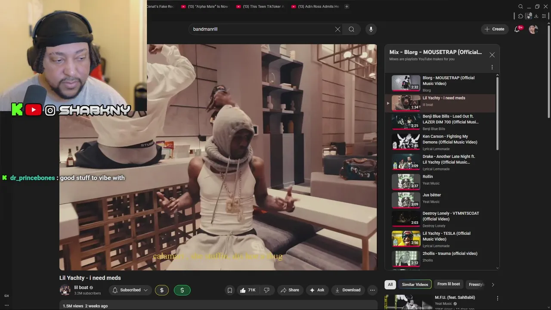551x310 pixels.
Task: Play Ken Carson - Fighting My Demons
Action: (x=440, y=142)
